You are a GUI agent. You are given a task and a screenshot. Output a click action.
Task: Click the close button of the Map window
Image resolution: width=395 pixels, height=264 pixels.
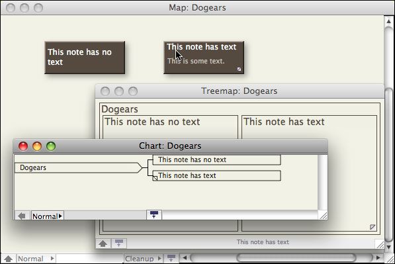click(x=11, y=8)
